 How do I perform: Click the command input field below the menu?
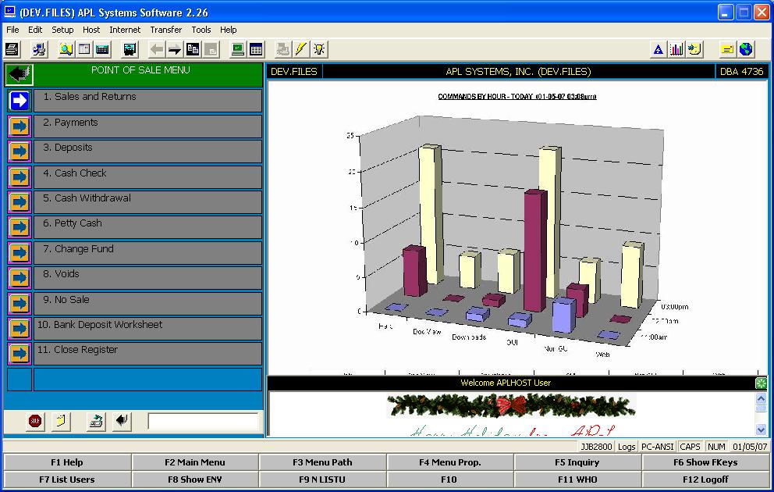coord(203,422)
